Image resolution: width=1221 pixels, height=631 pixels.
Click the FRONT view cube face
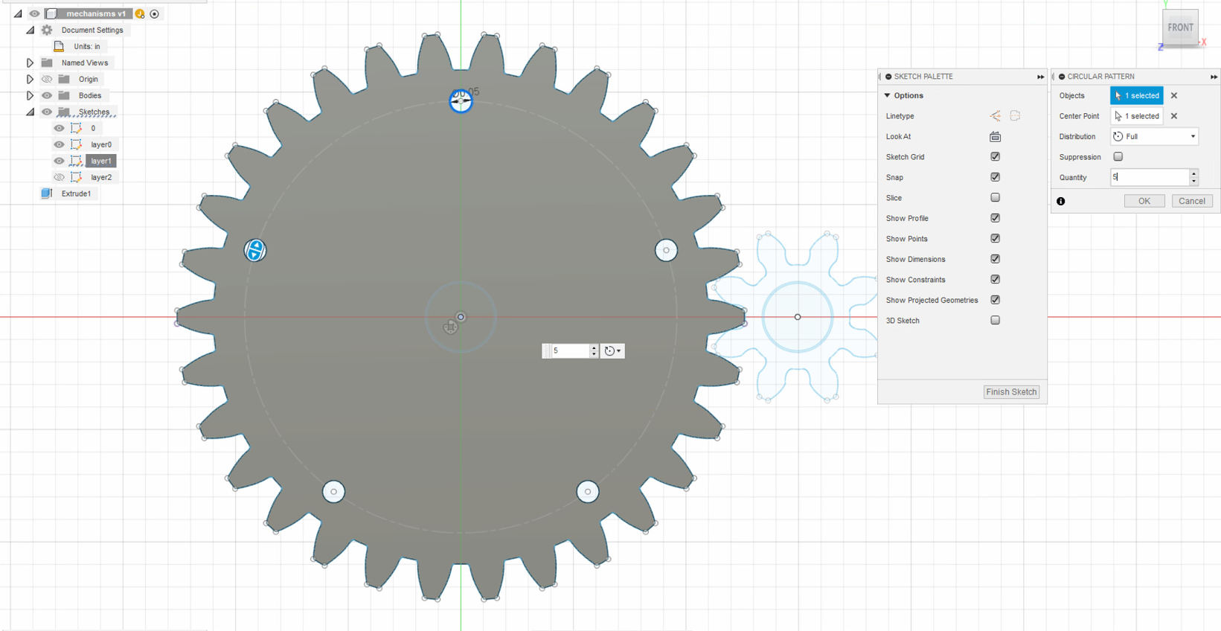(1180, 28)
